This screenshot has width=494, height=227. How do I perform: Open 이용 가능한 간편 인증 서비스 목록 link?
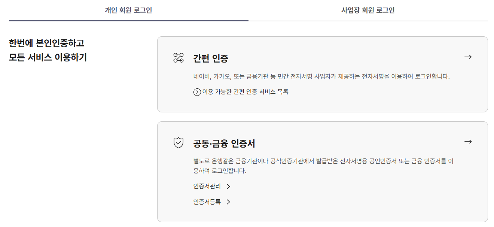245,92
